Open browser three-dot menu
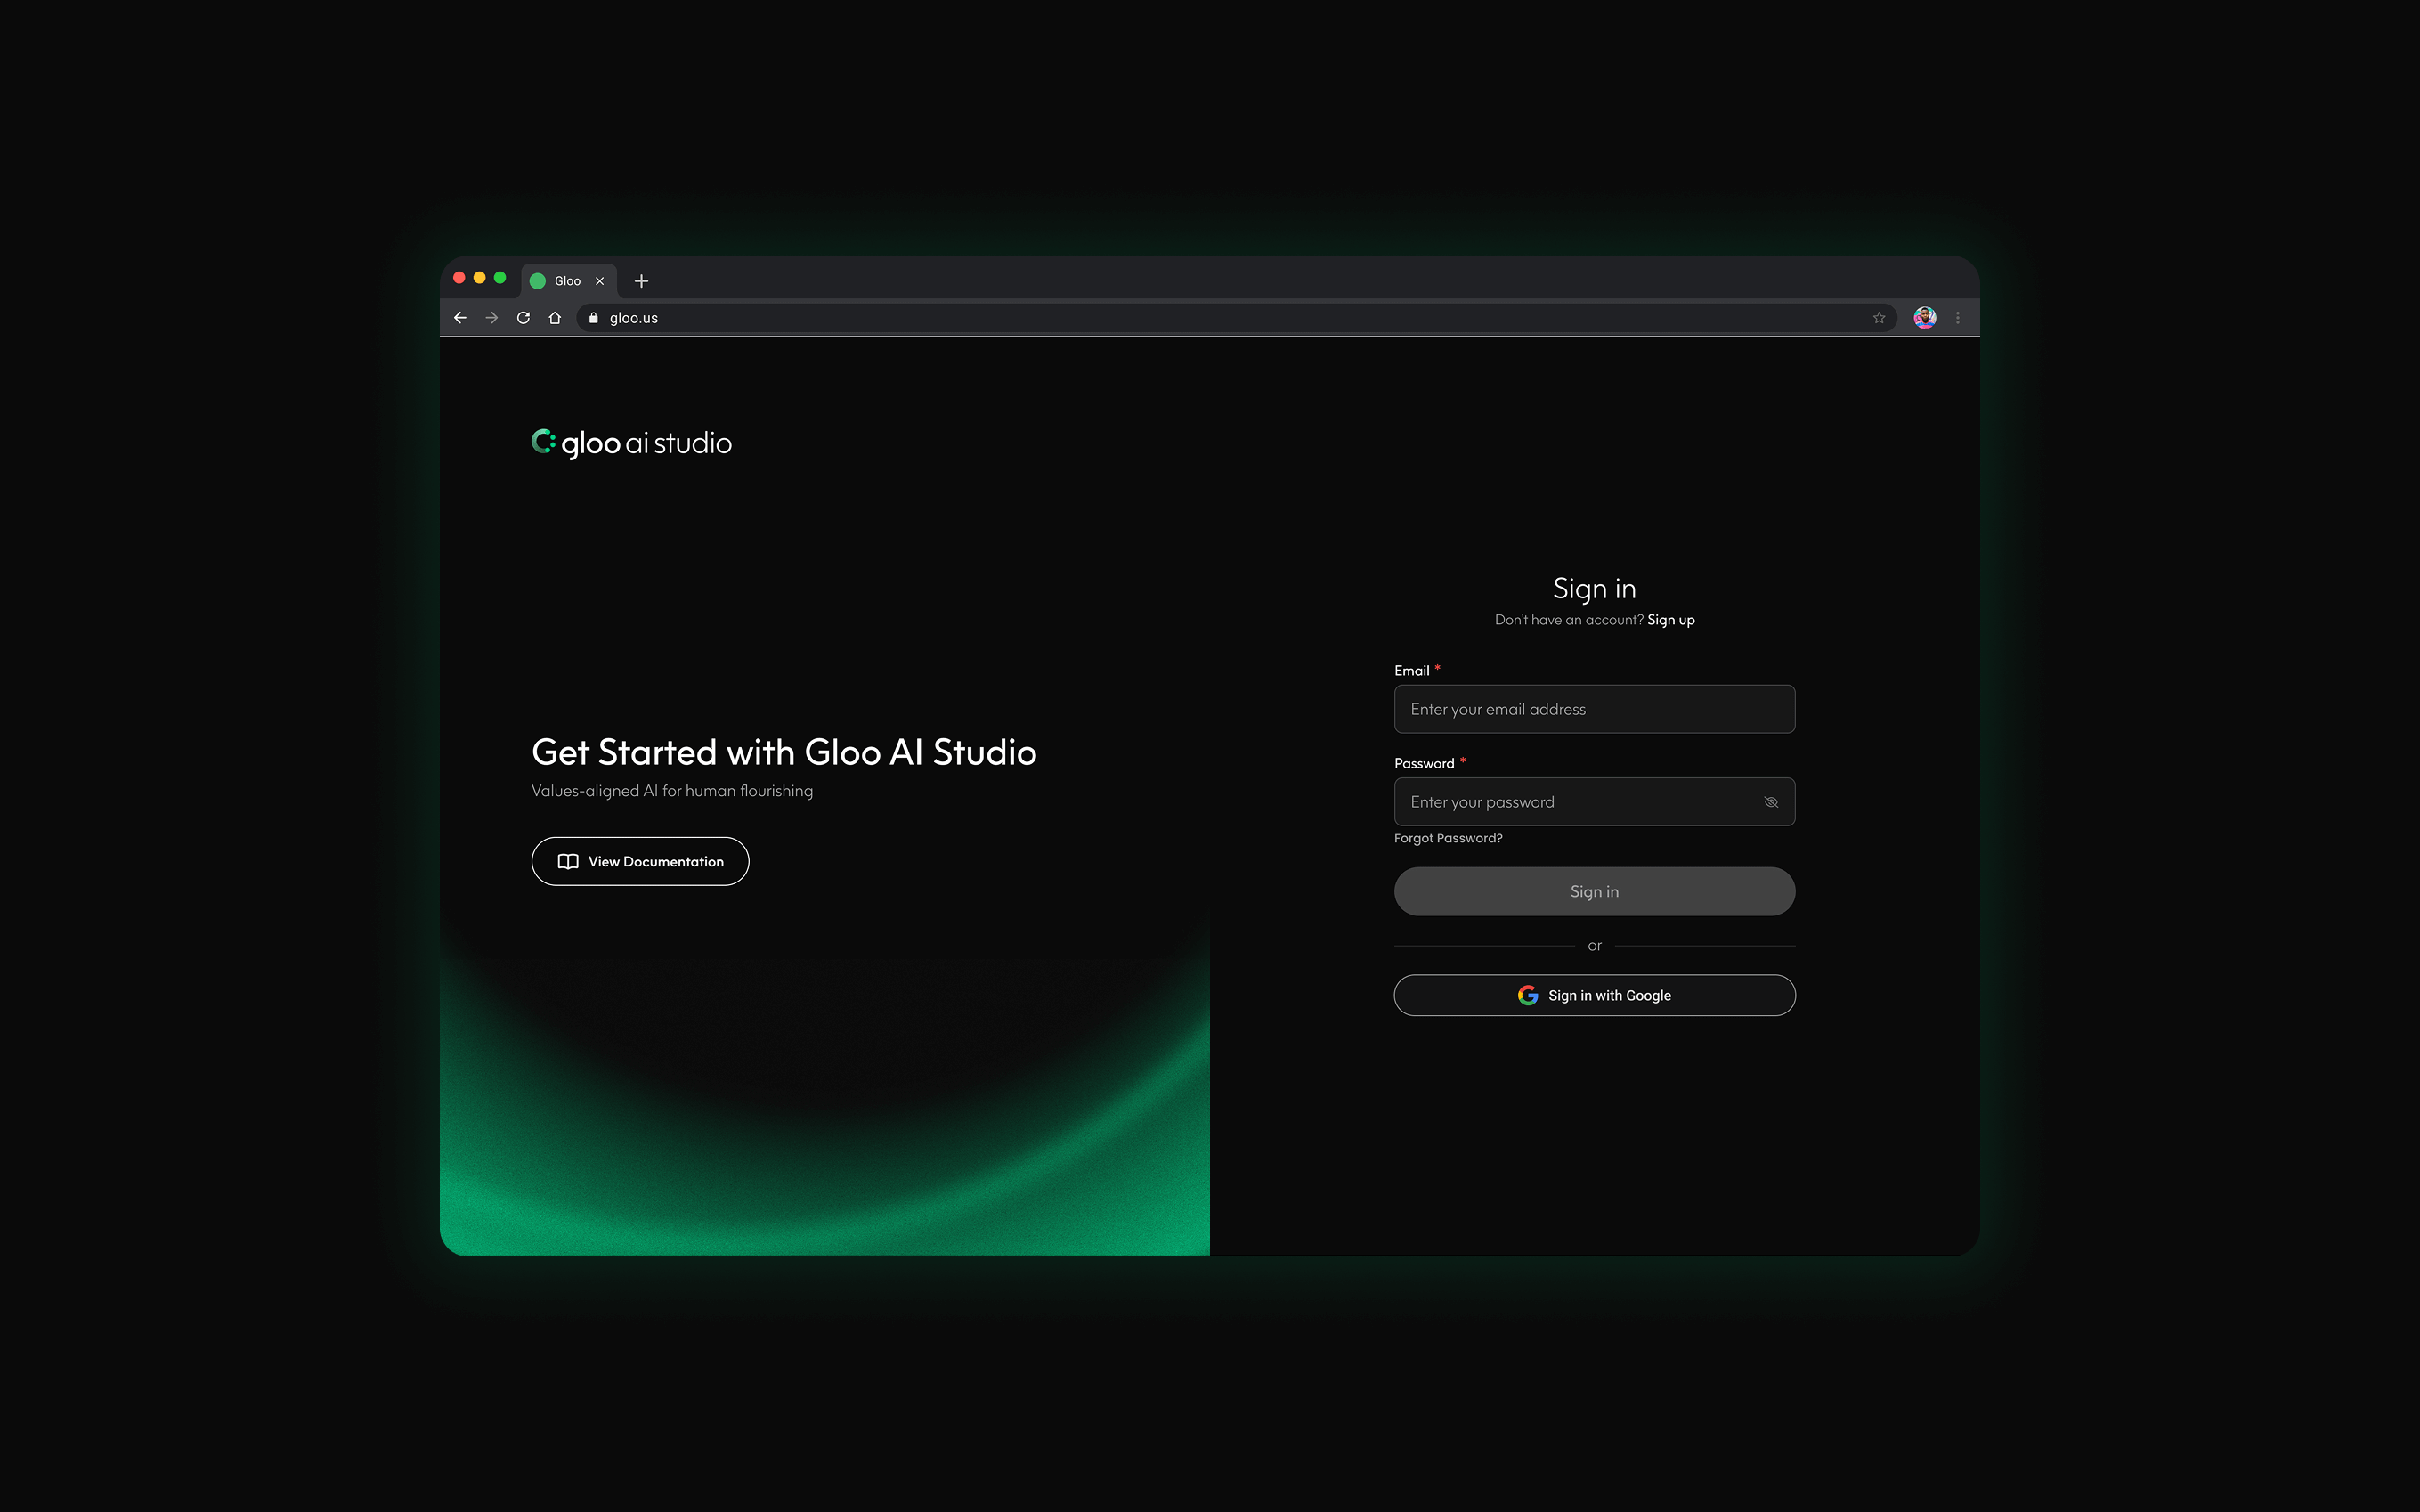2420x1512 pixels. (1957, 318)
